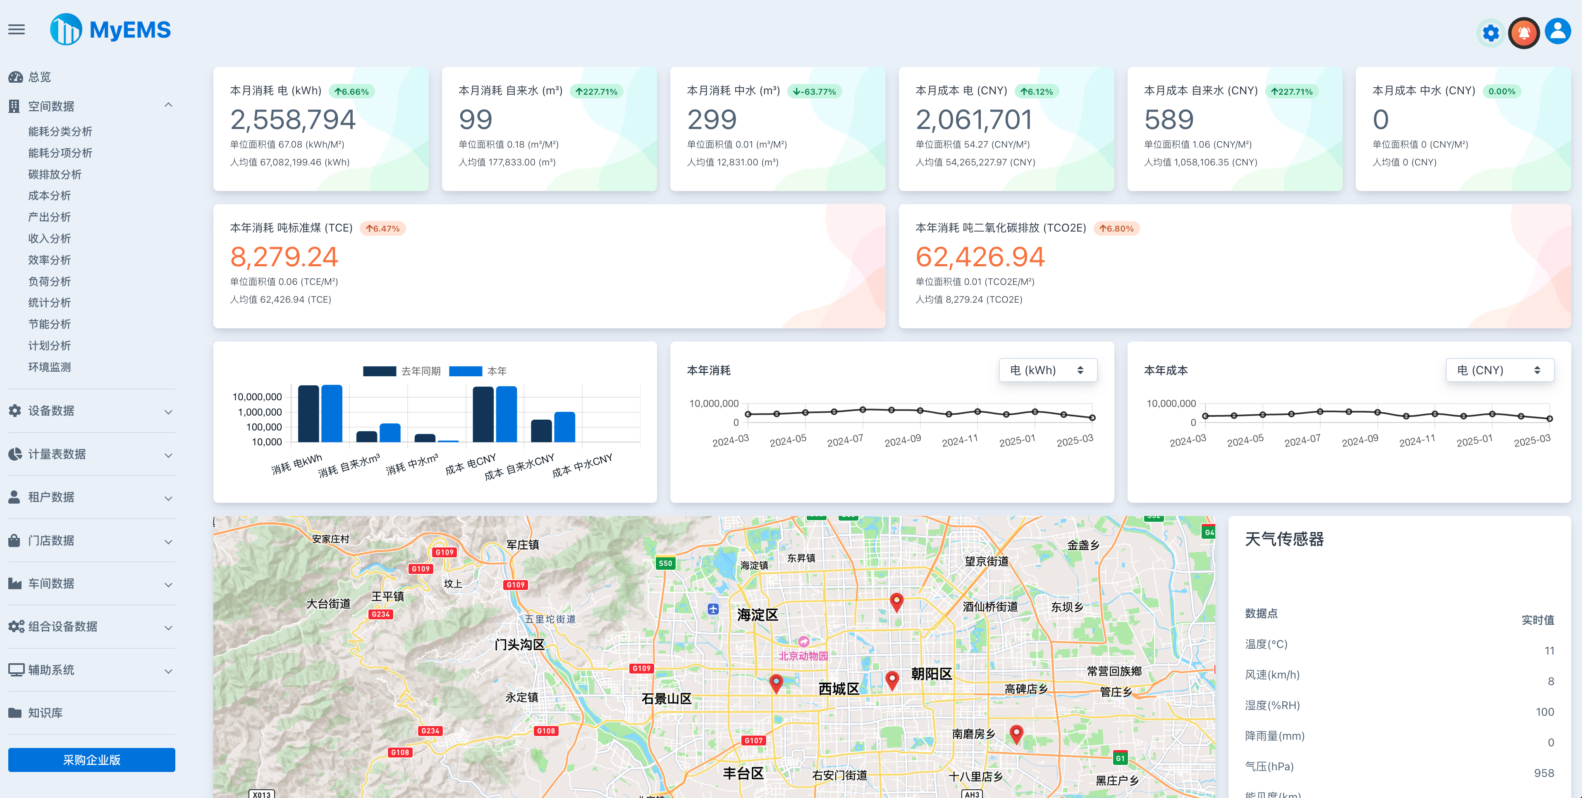Open settings via the gear icon
Viewport: 1582px width, 798px height.
1491,33
